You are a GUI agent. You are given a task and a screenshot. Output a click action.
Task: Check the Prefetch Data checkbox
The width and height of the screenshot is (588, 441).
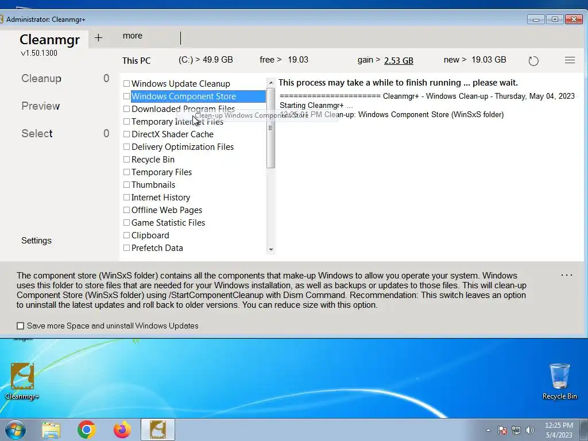click(x=127, y=248)
